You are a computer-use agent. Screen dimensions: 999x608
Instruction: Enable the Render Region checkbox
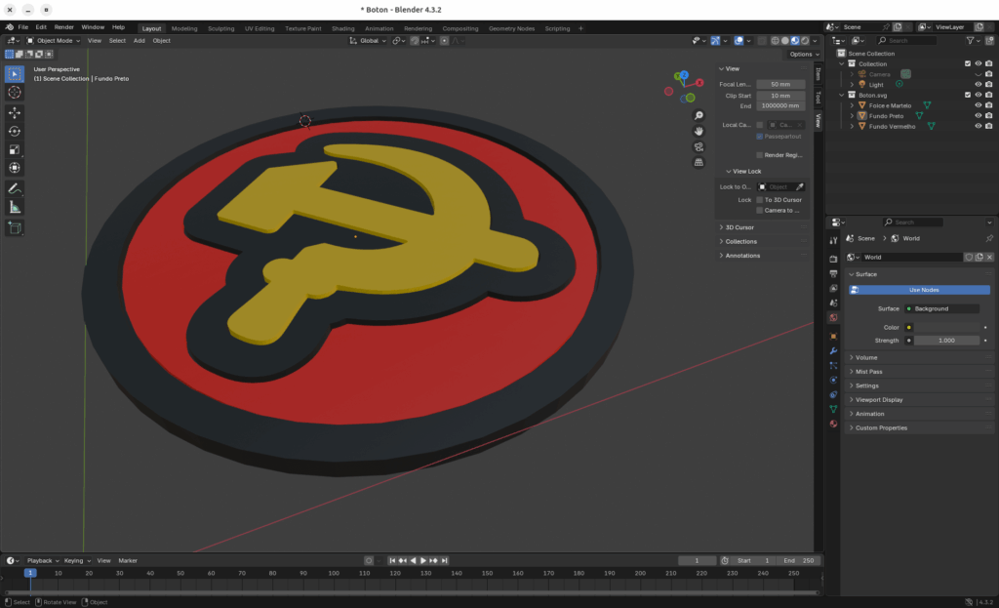pyautogui.click(x=760, y=154)
